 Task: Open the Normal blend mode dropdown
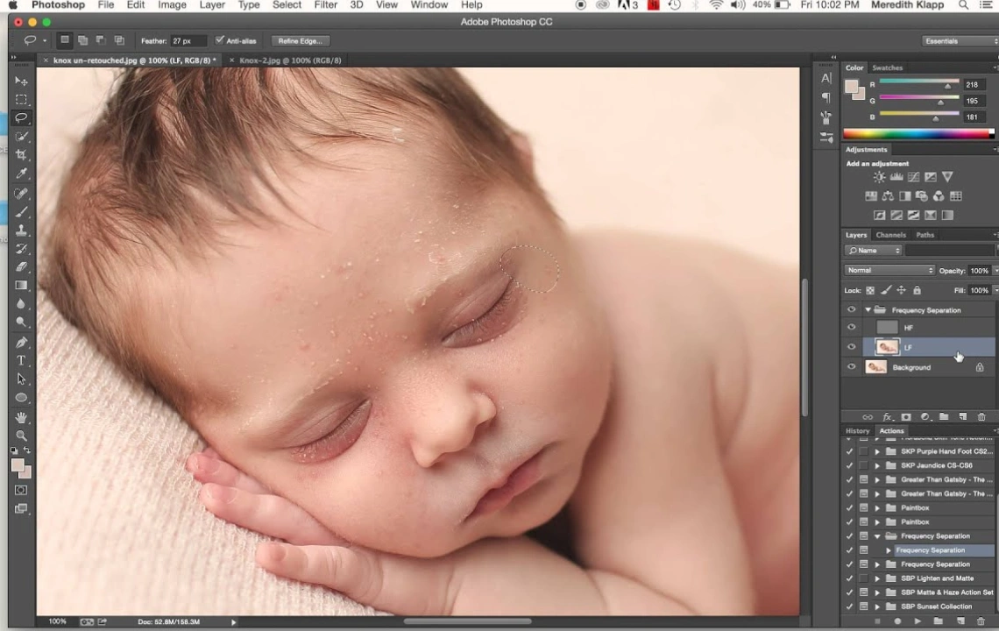[x=889, y=270]
